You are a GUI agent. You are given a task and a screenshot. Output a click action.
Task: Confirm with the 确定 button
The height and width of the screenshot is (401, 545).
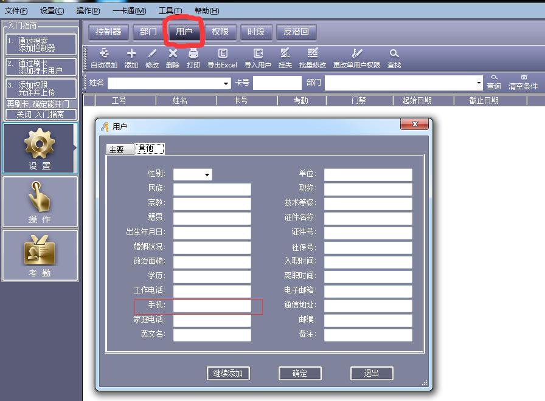[300, 373]
